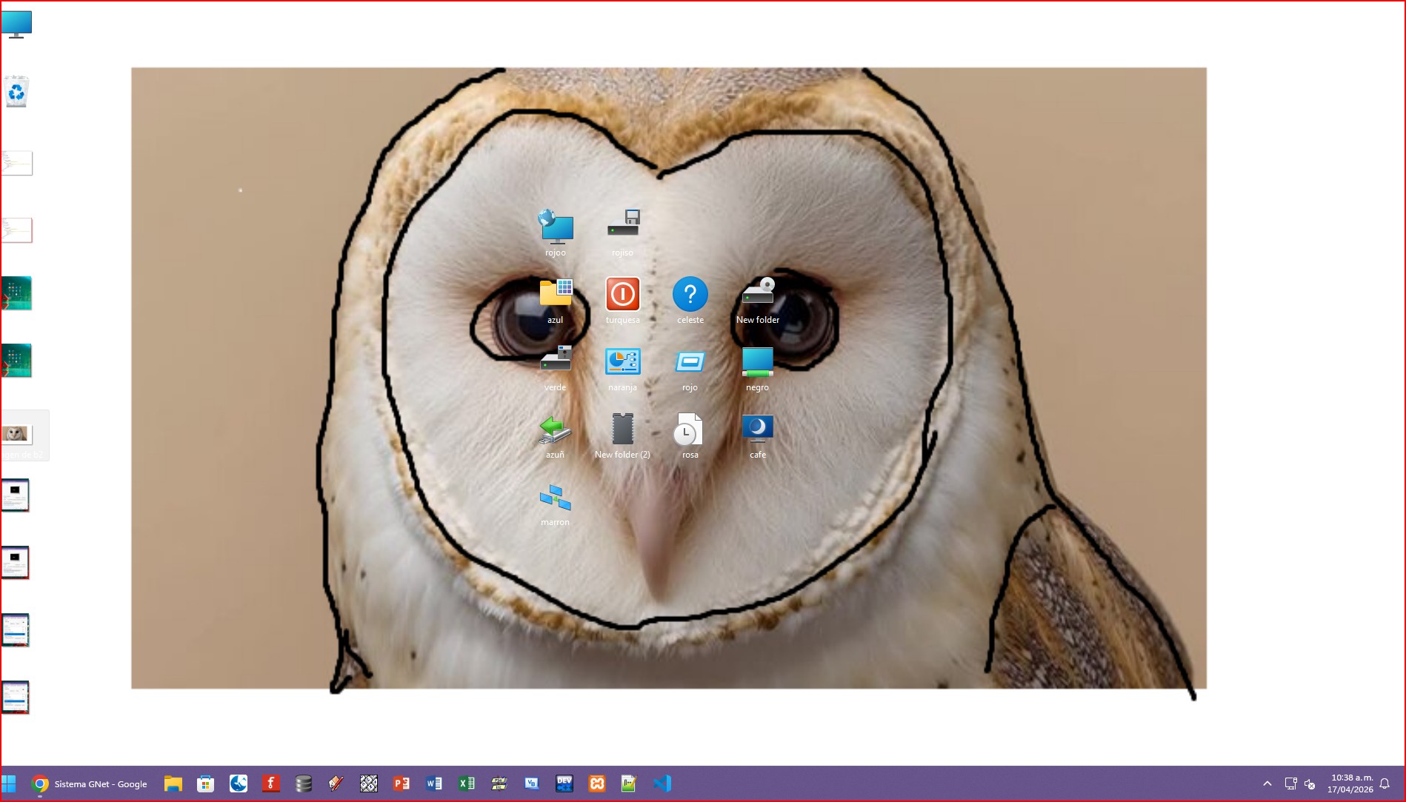Select the 'azuñ' green arrow icon

(555, 430)
